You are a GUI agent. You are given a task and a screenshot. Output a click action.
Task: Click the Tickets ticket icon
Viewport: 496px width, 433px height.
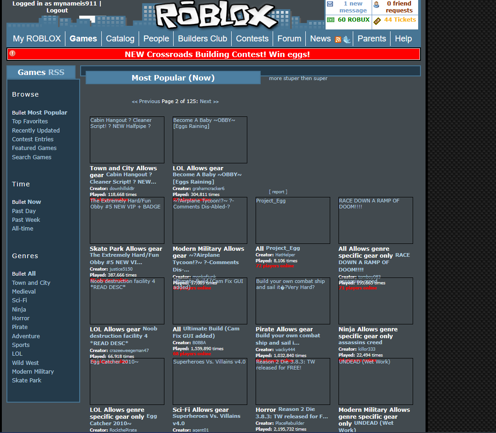click(377, 21)
